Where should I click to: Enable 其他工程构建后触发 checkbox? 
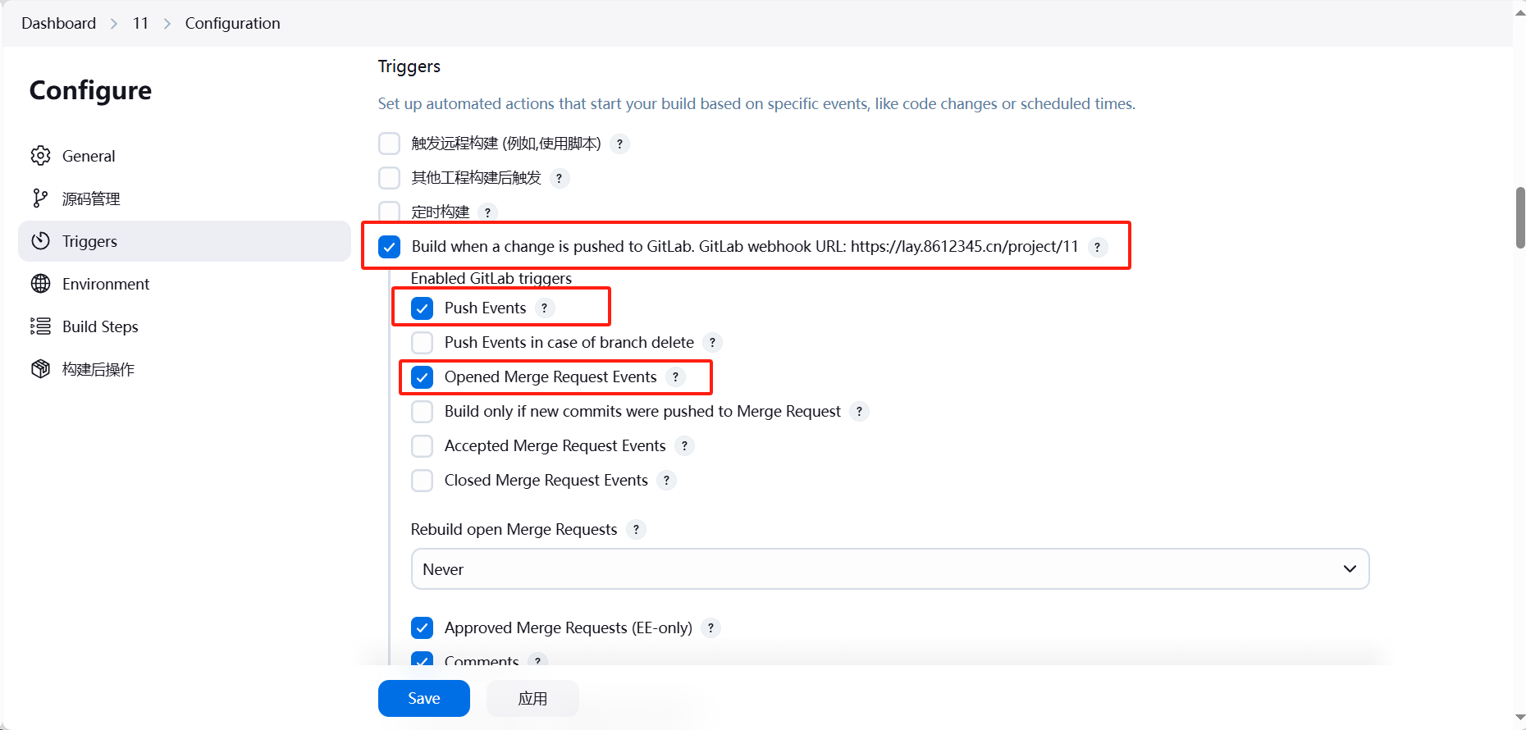(389, 178)
